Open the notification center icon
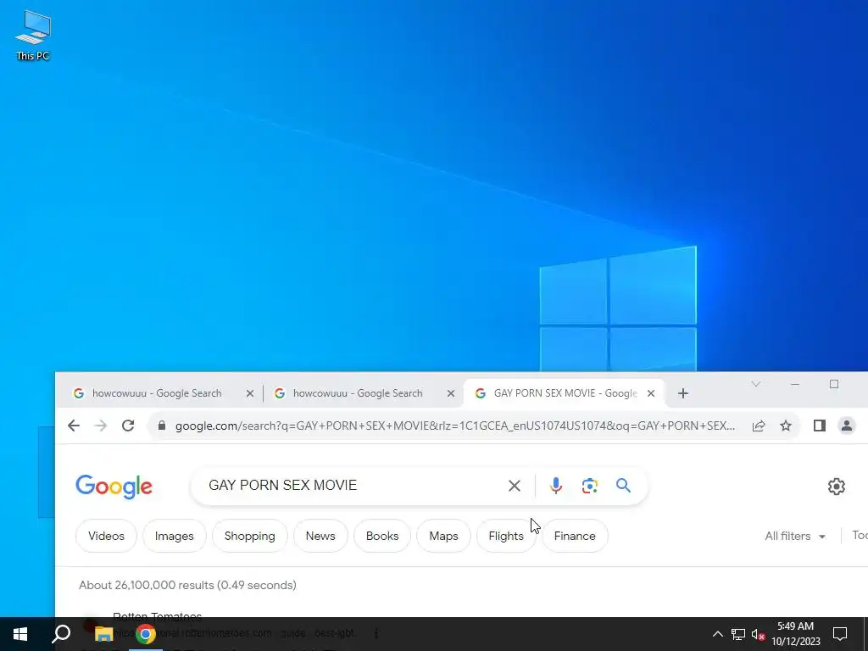868x651 pixels. (x=840, y=634)
